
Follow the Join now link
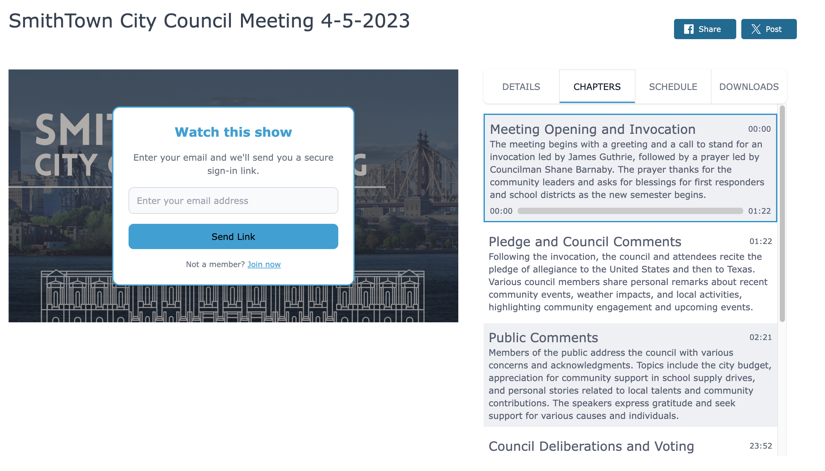264,264
